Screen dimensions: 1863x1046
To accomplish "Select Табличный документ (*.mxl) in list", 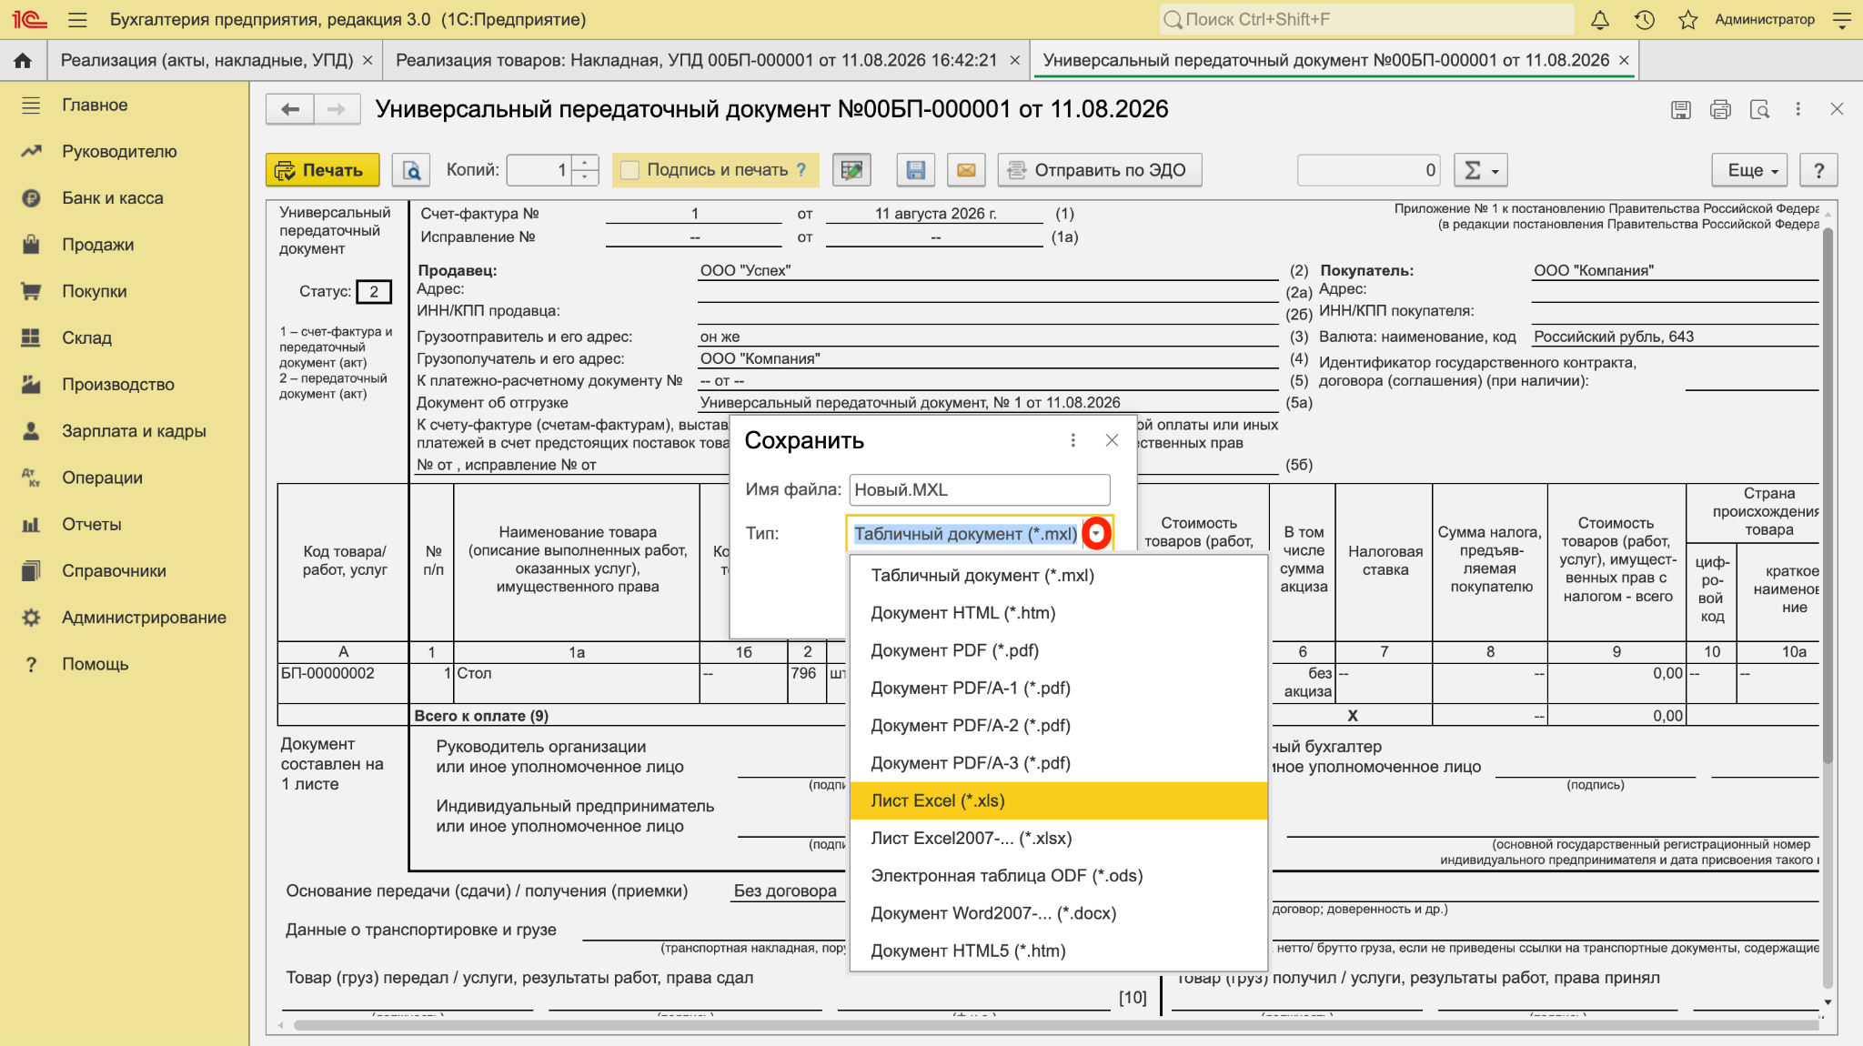I will (1058, 576).
